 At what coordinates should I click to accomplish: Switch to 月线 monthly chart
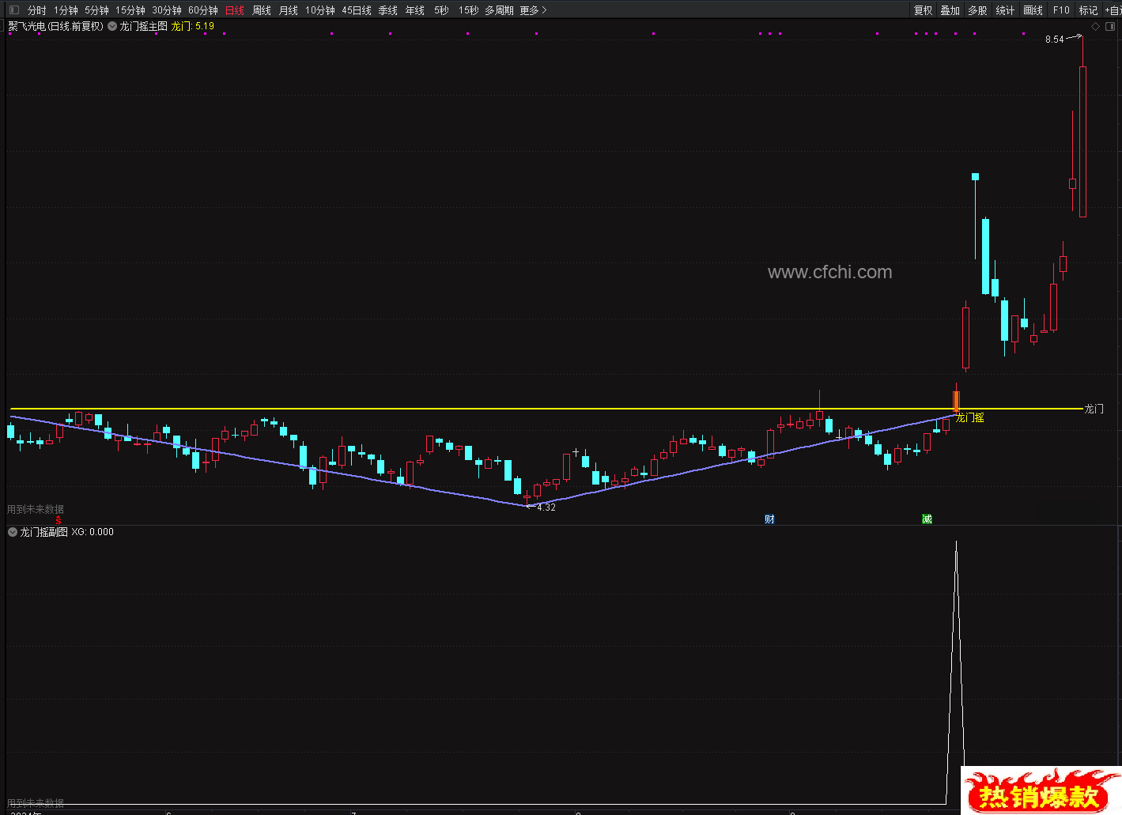289,10
